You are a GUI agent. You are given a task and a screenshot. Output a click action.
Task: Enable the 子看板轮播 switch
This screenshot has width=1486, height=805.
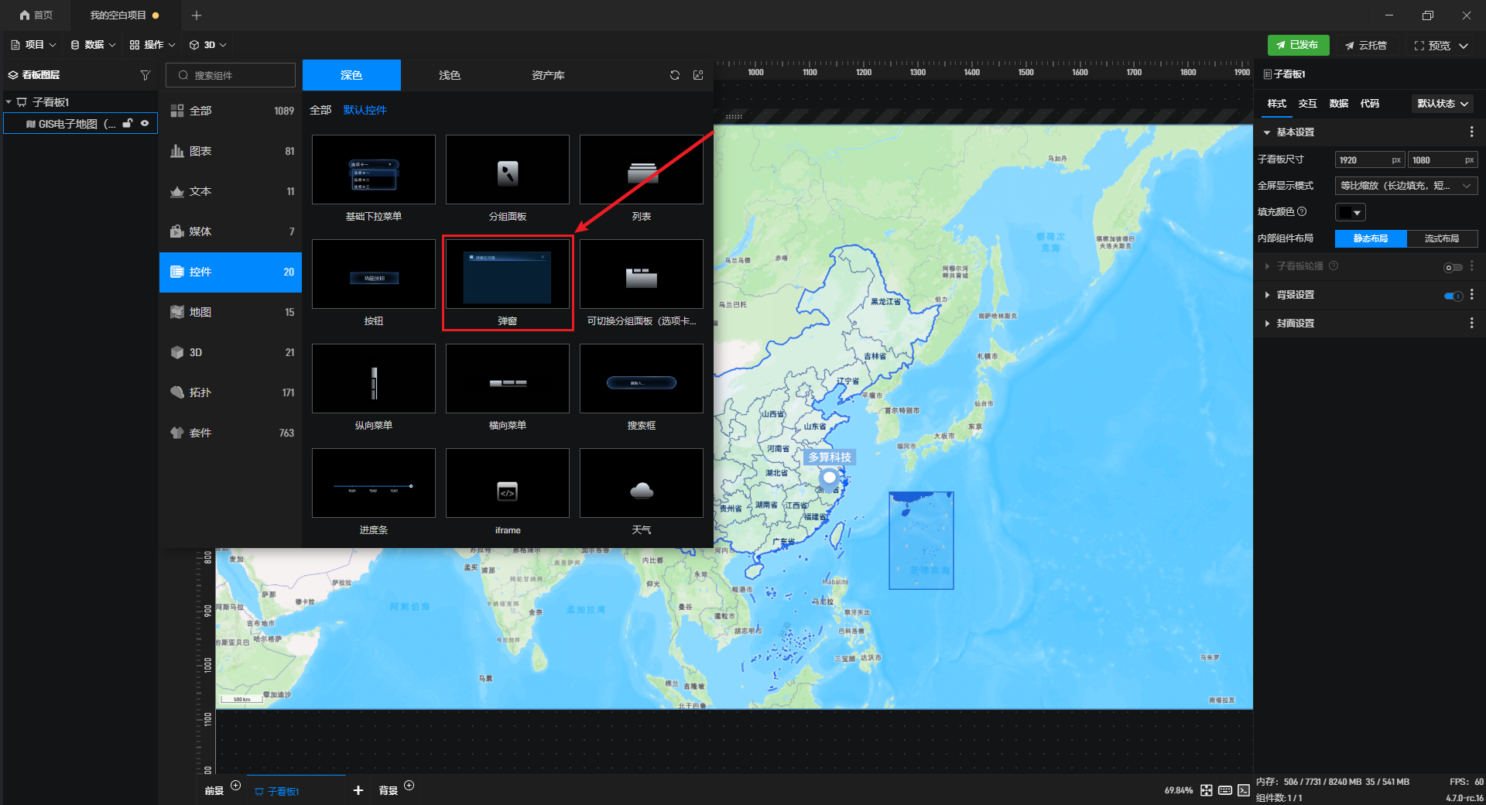(x=1453, y=267)
